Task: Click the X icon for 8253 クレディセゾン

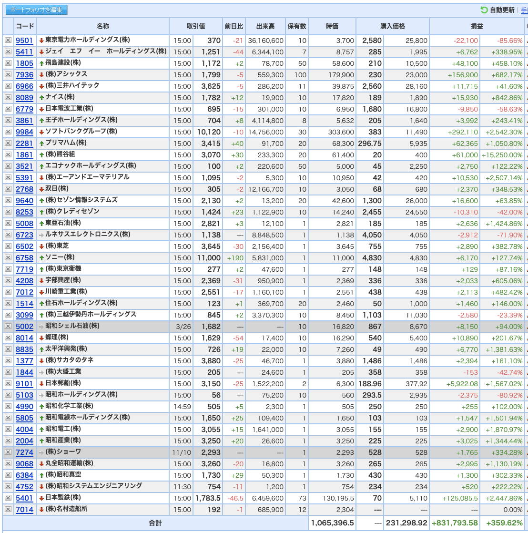Action: pyautogui.click(x=8, y=212)
